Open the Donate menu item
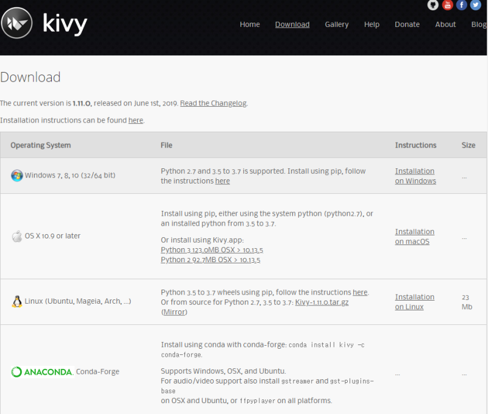This screenshot has height=414, width=488. point(407,24)
